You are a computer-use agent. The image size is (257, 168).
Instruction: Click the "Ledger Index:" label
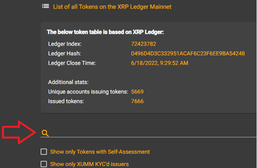point(64,44)
